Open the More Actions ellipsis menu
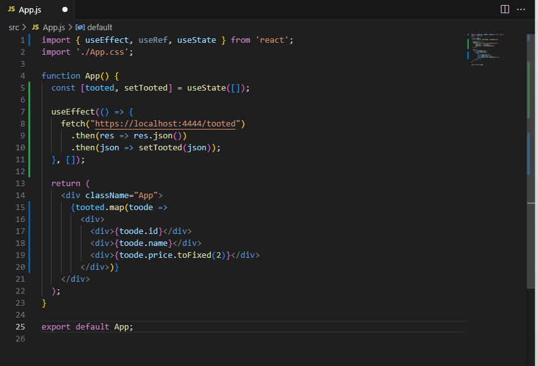The image size is (538, 366). [521, 9]
